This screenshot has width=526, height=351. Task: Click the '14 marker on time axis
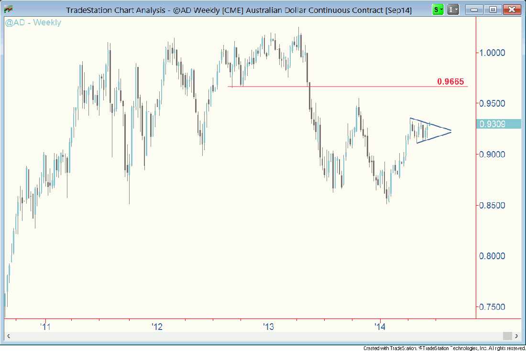point(380,327)
